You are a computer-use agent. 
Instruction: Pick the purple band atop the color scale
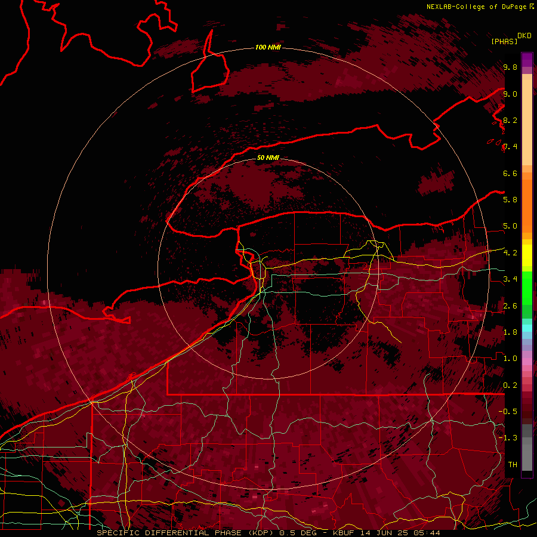coord(527,60)
